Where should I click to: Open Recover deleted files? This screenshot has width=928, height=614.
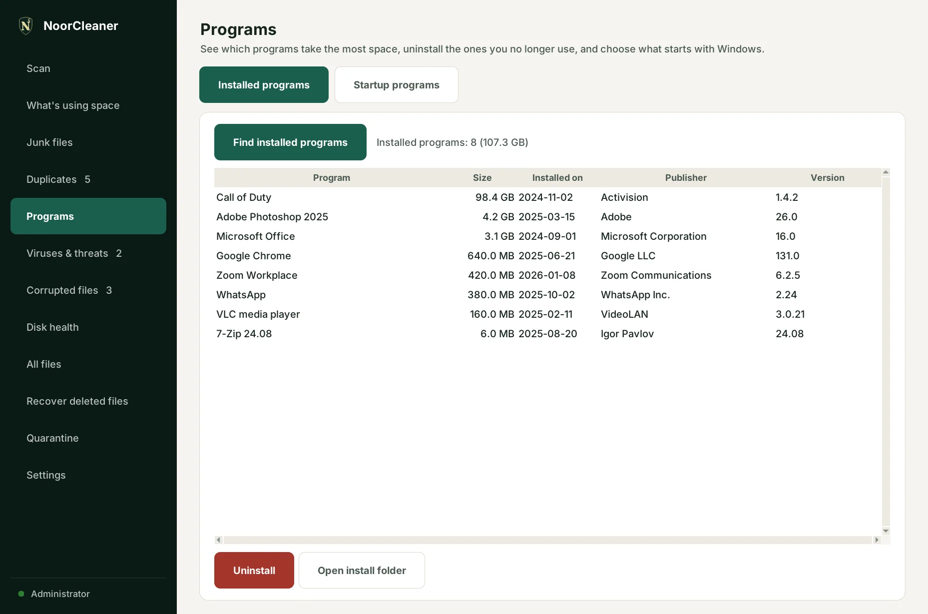[x=88, y=401]
